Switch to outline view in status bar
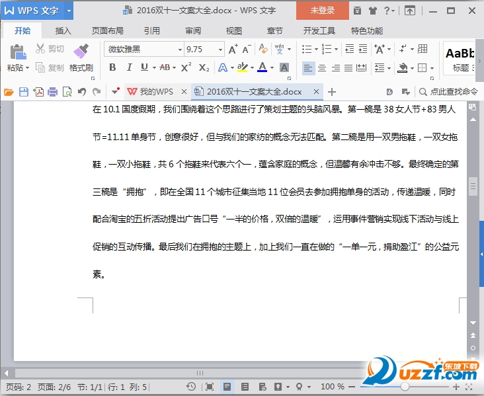The image size is (484, 396). [x=245, y=387]
